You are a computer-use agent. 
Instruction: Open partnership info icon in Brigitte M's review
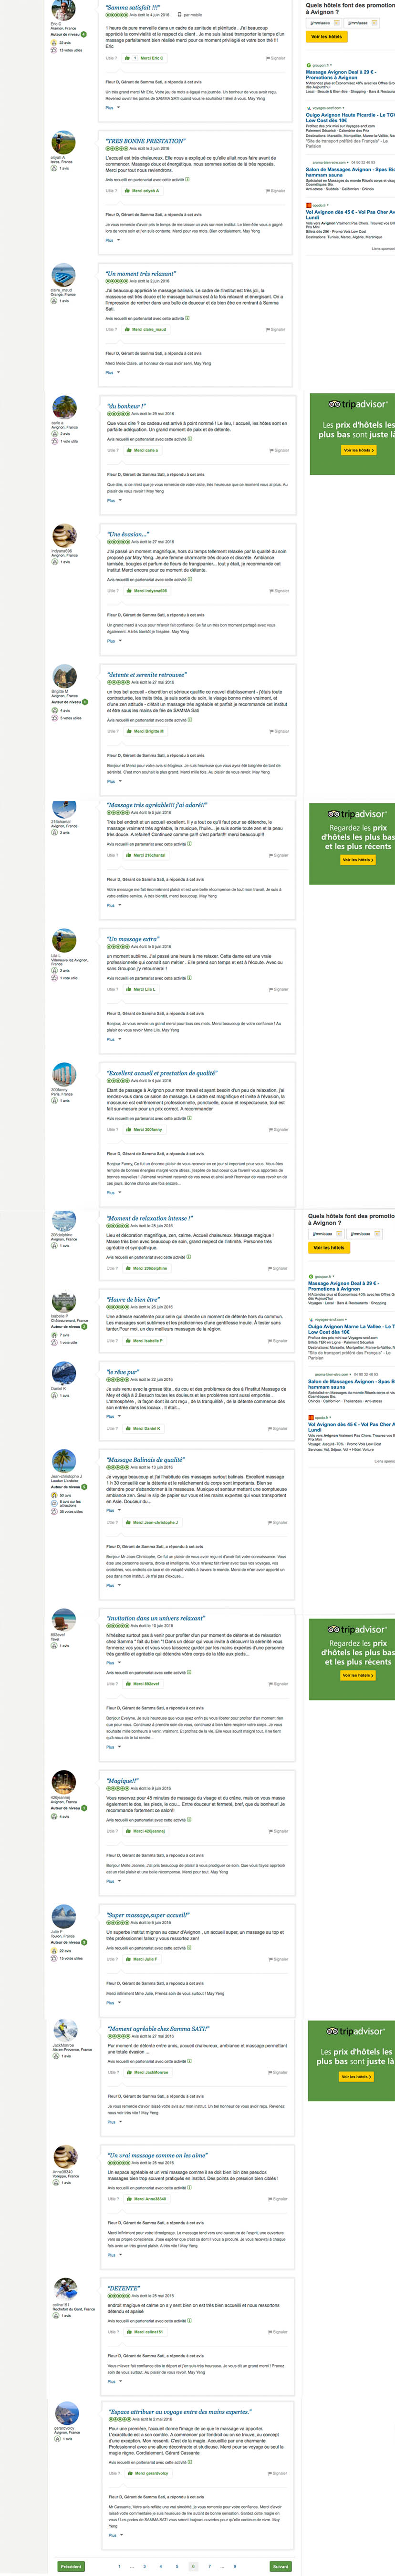click(x=189, y=720)
